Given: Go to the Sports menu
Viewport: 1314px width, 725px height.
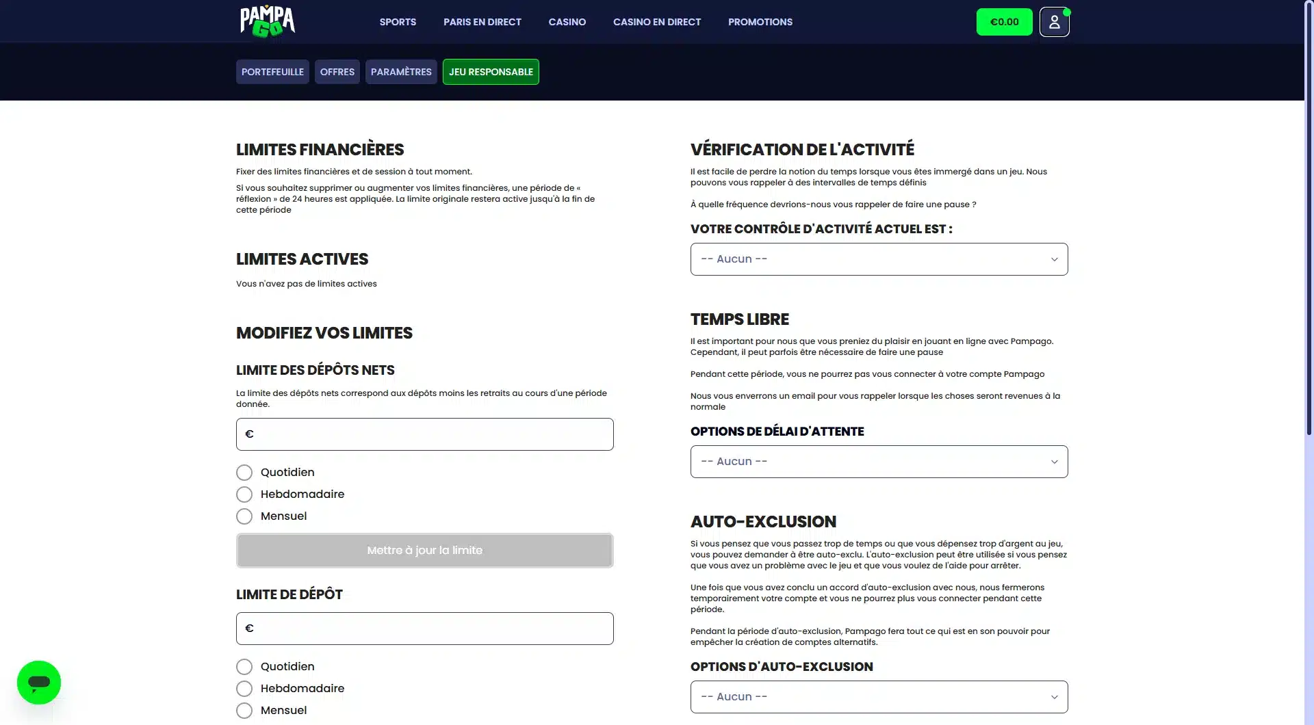Looking at the screenshot, I should 398,22.
